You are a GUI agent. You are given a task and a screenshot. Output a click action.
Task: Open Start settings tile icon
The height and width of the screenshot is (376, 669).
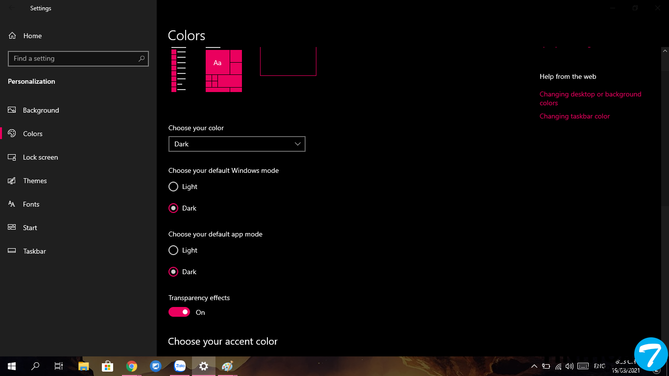[12, 228]
